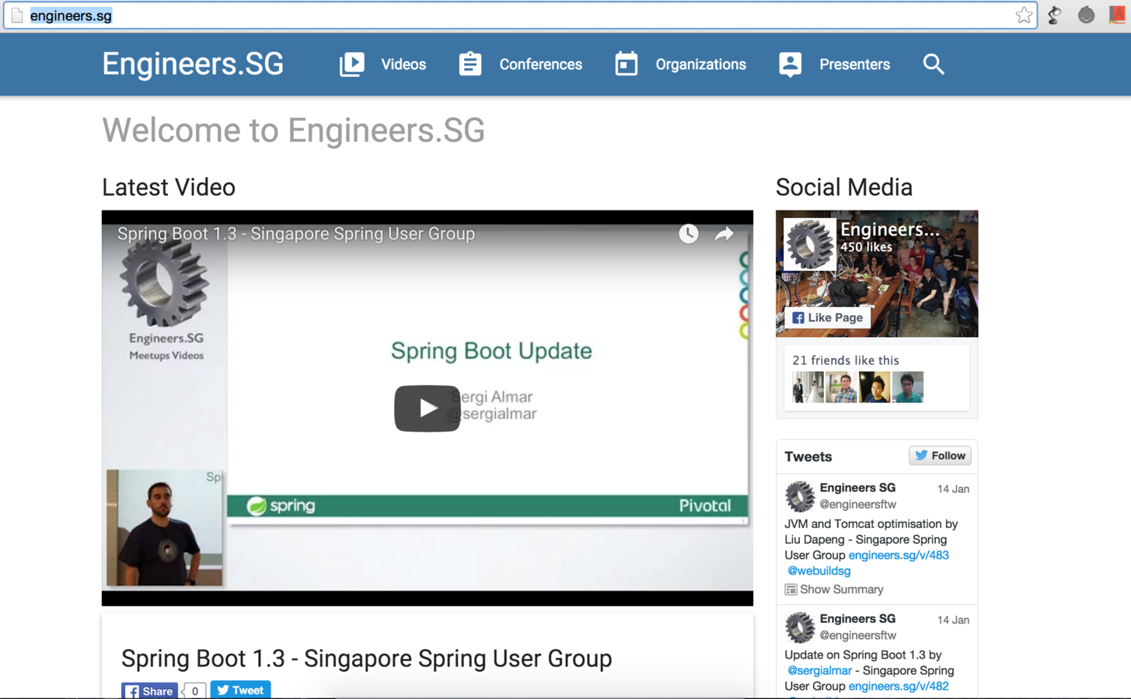The image size is (1131, 699).
Task: Click the round gray extension icon
Action: (1086, 16)
